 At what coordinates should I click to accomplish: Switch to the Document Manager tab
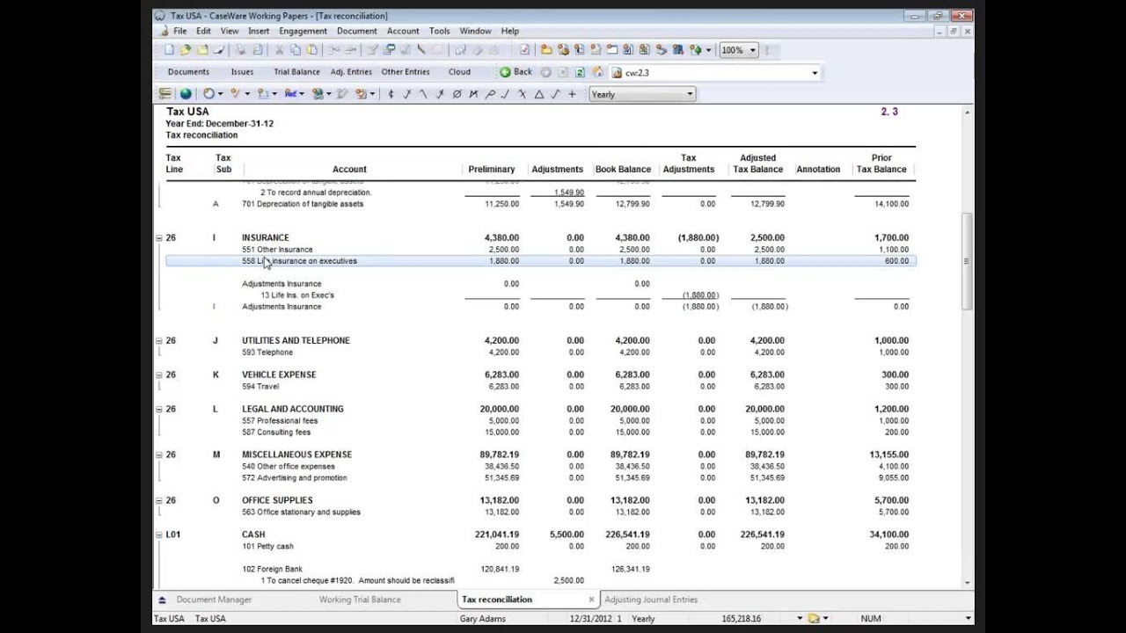click(x=214, y=600)
